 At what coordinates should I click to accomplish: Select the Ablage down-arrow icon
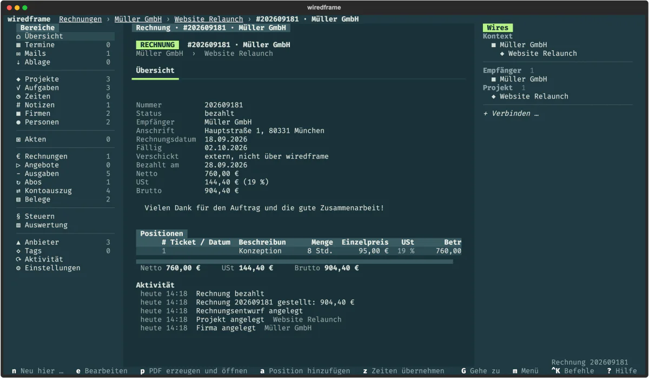pos(18,62)
